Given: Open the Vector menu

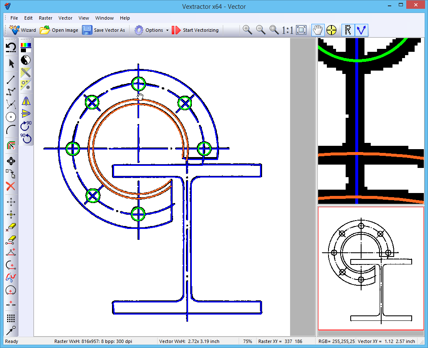Looking at the screenshot, I should [65, 18].
